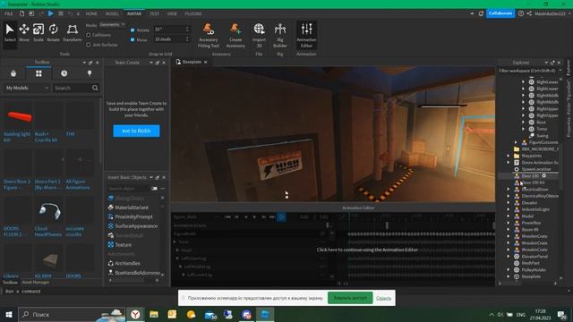Screen dimensions: 573x322
Task: Open the Explorer panel options arrow
Action: [546, 63]
